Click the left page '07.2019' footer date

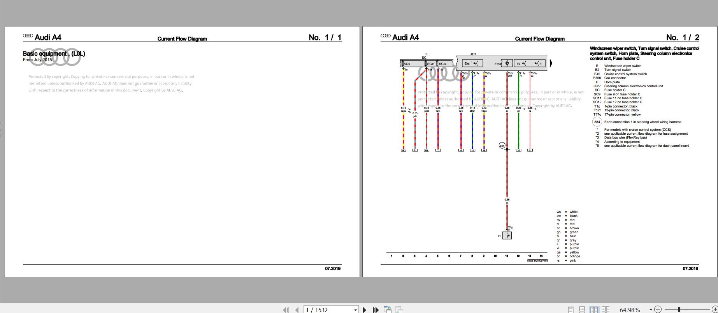click(333, 269)
